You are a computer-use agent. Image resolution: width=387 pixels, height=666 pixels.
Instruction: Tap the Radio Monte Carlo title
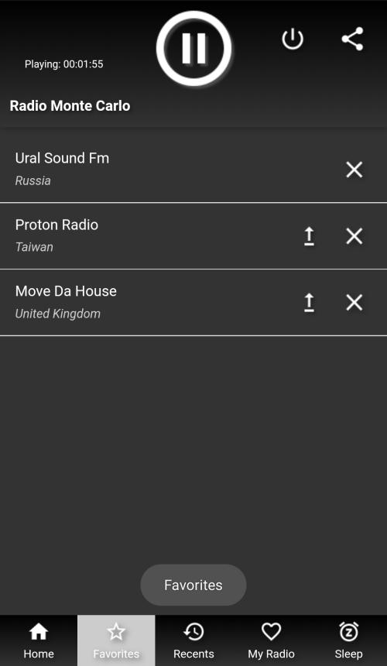pos(70,106)
